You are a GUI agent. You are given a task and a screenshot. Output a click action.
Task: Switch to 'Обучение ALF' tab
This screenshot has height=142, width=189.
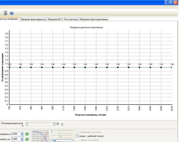tap(54, 19)
